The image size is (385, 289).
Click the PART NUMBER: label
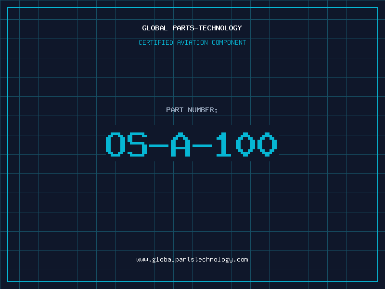192,110
